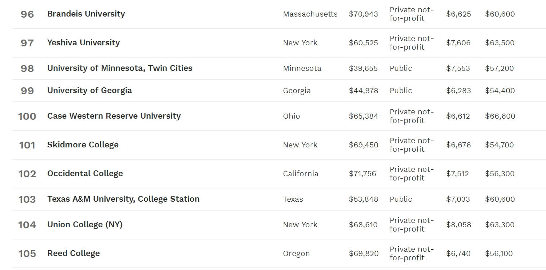This screenshot has width=546, height=270.
Task: Open Union College (NY) entry
Action: click(85, 225)
